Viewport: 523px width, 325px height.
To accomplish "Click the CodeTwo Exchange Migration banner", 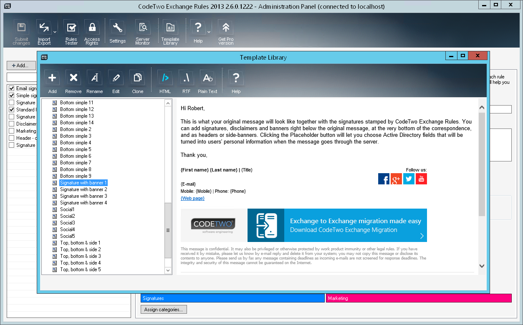I will (337, 225).
